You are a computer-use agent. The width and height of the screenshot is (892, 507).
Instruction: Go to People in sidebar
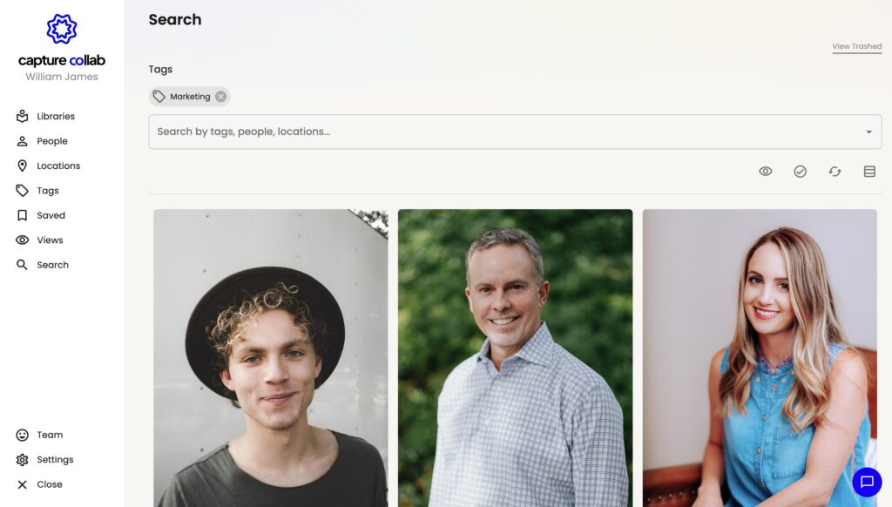click(42, 141)
